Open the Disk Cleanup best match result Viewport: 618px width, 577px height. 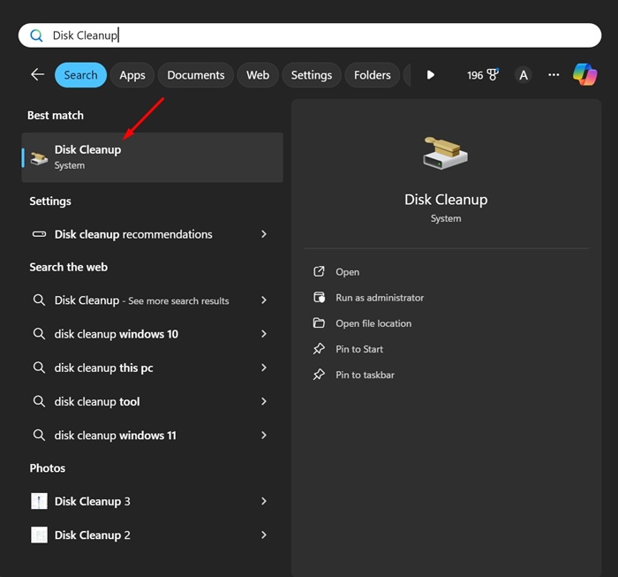pyautogui.click(x=152, y=157)
